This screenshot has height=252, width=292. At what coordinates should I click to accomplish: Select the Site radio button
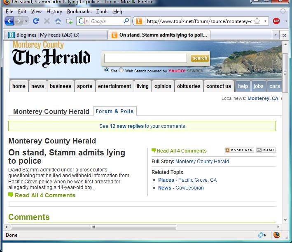click(x=107, y=70)
